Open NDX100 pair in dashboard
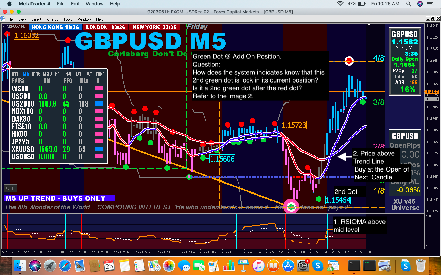 [23, 111]
